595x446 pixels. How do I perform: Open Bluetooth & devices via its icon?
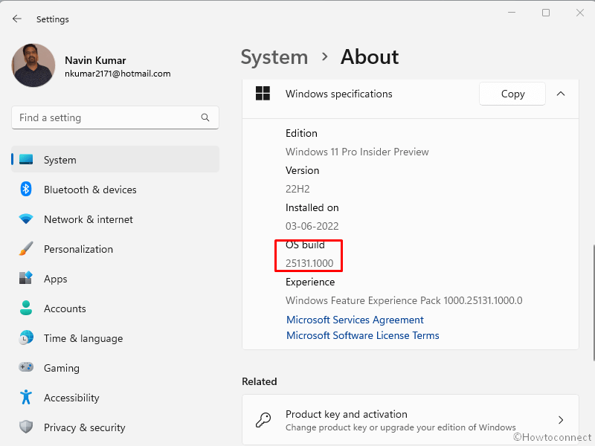[x=26, y=189]
